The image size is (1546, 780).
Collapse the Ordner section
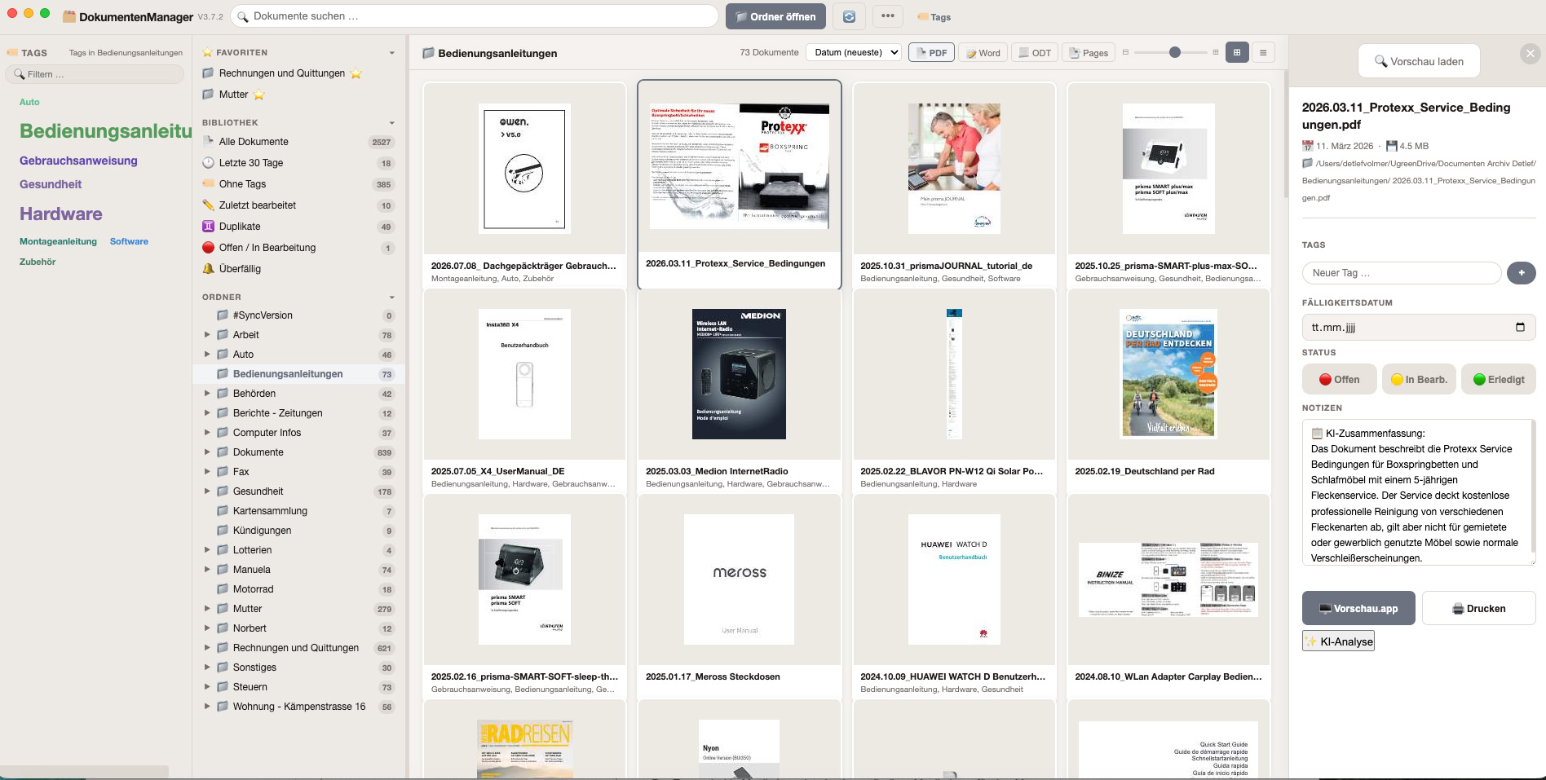point(392,297)
